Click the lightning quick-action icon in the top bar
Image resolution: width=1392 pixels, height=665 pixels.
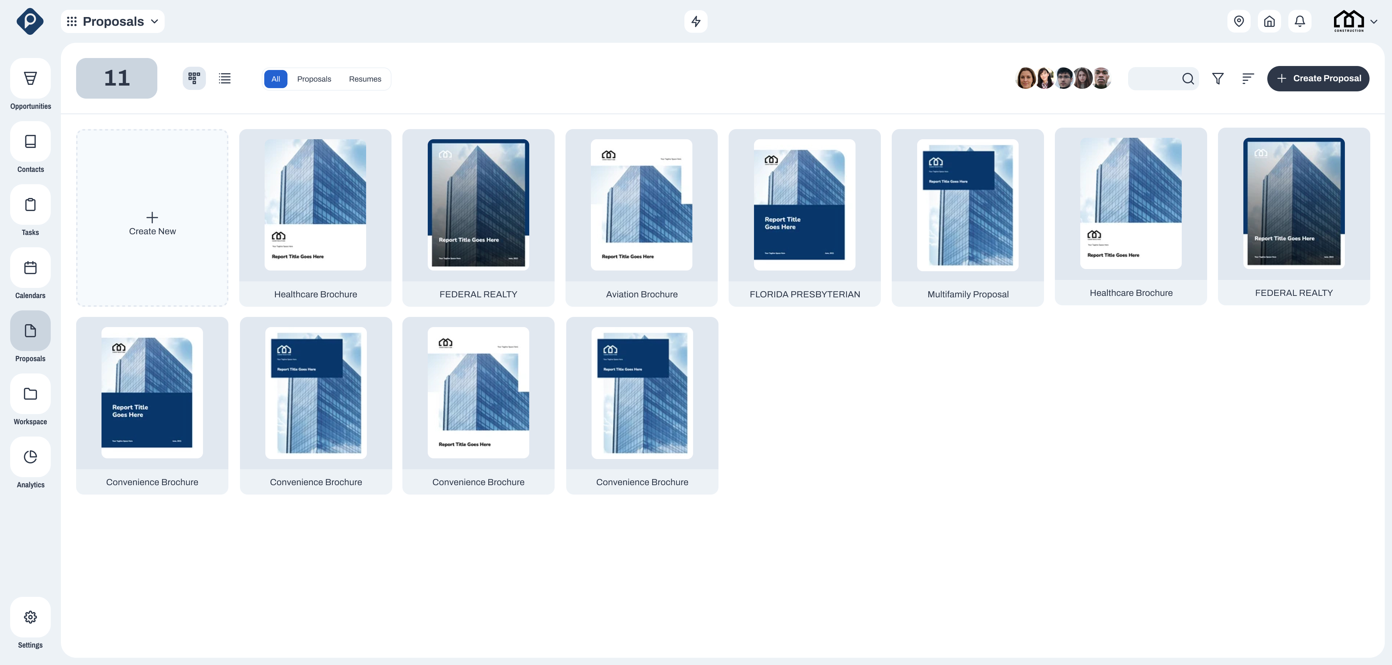696,21
